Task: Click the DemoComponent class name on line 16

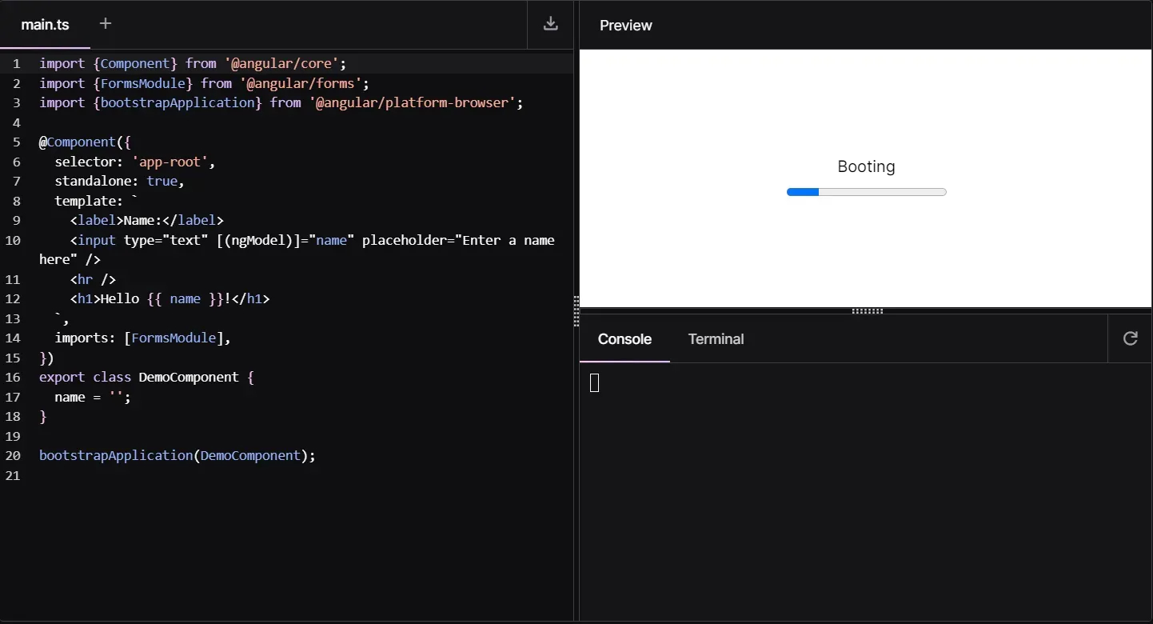Action: tap(189, 377)
